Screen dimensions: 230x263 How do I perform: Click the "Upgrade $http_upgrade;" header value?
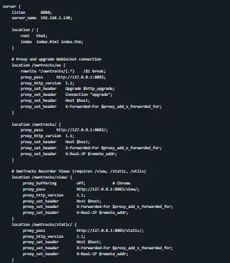tap(90, 89)
